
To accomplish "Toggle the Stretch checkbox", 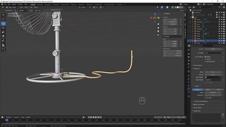I will click(205, 59).
